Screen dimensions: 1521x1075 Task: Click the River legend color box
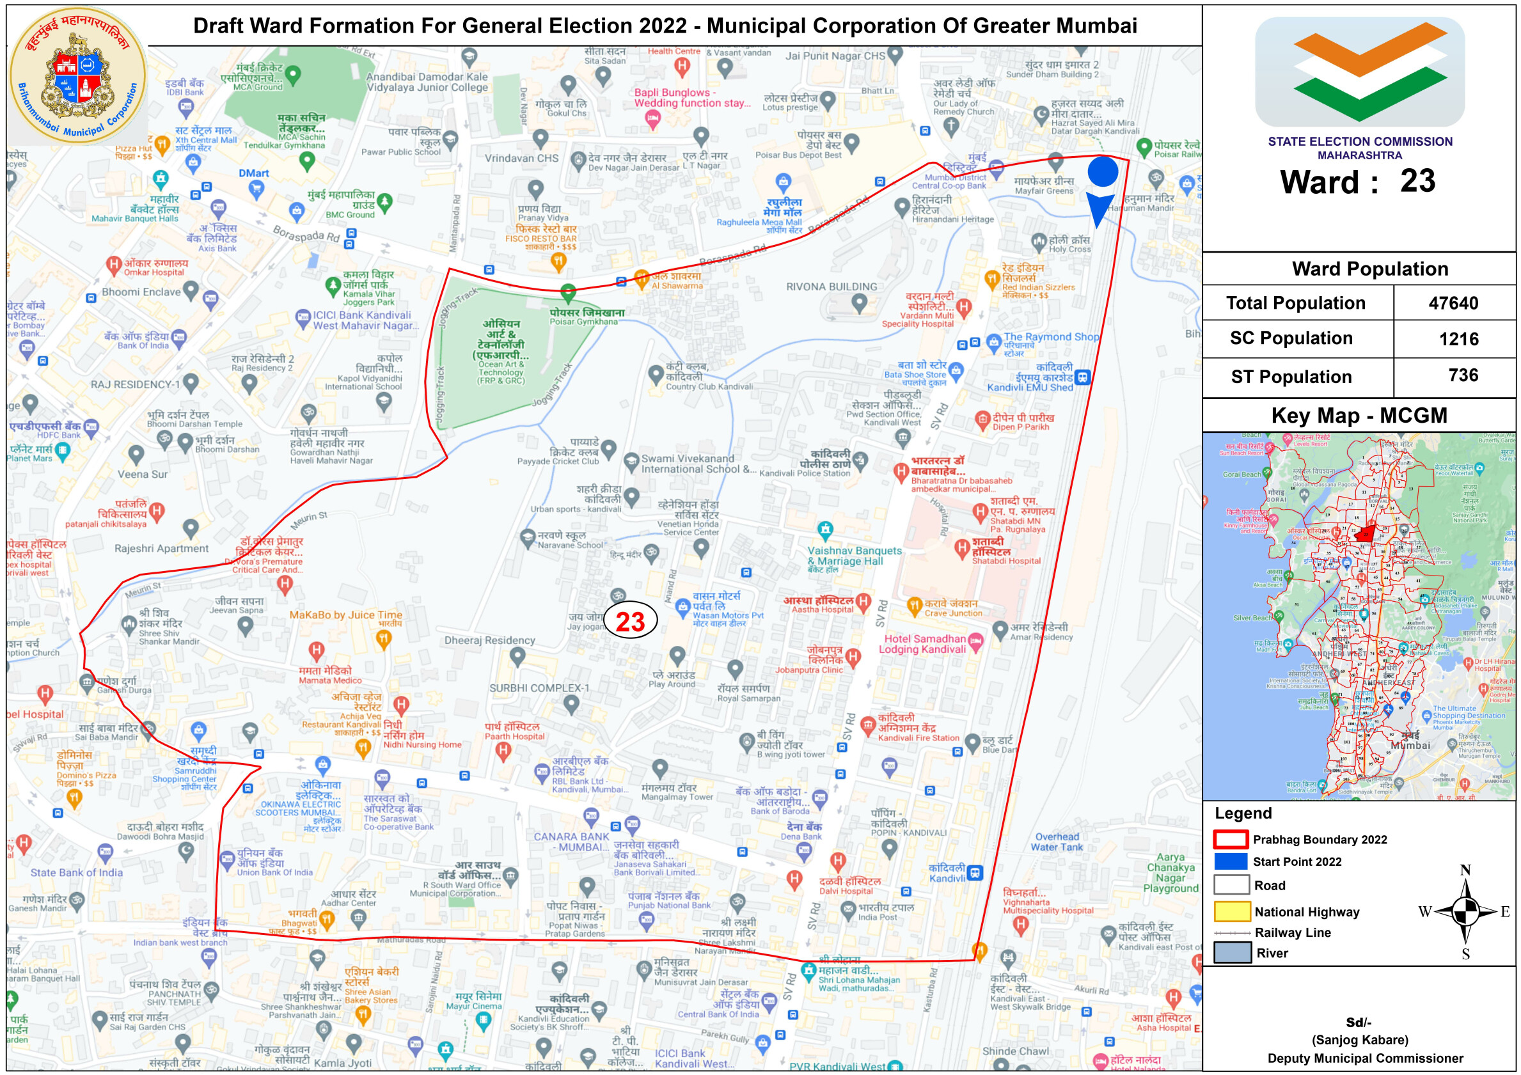[1231, 952]
